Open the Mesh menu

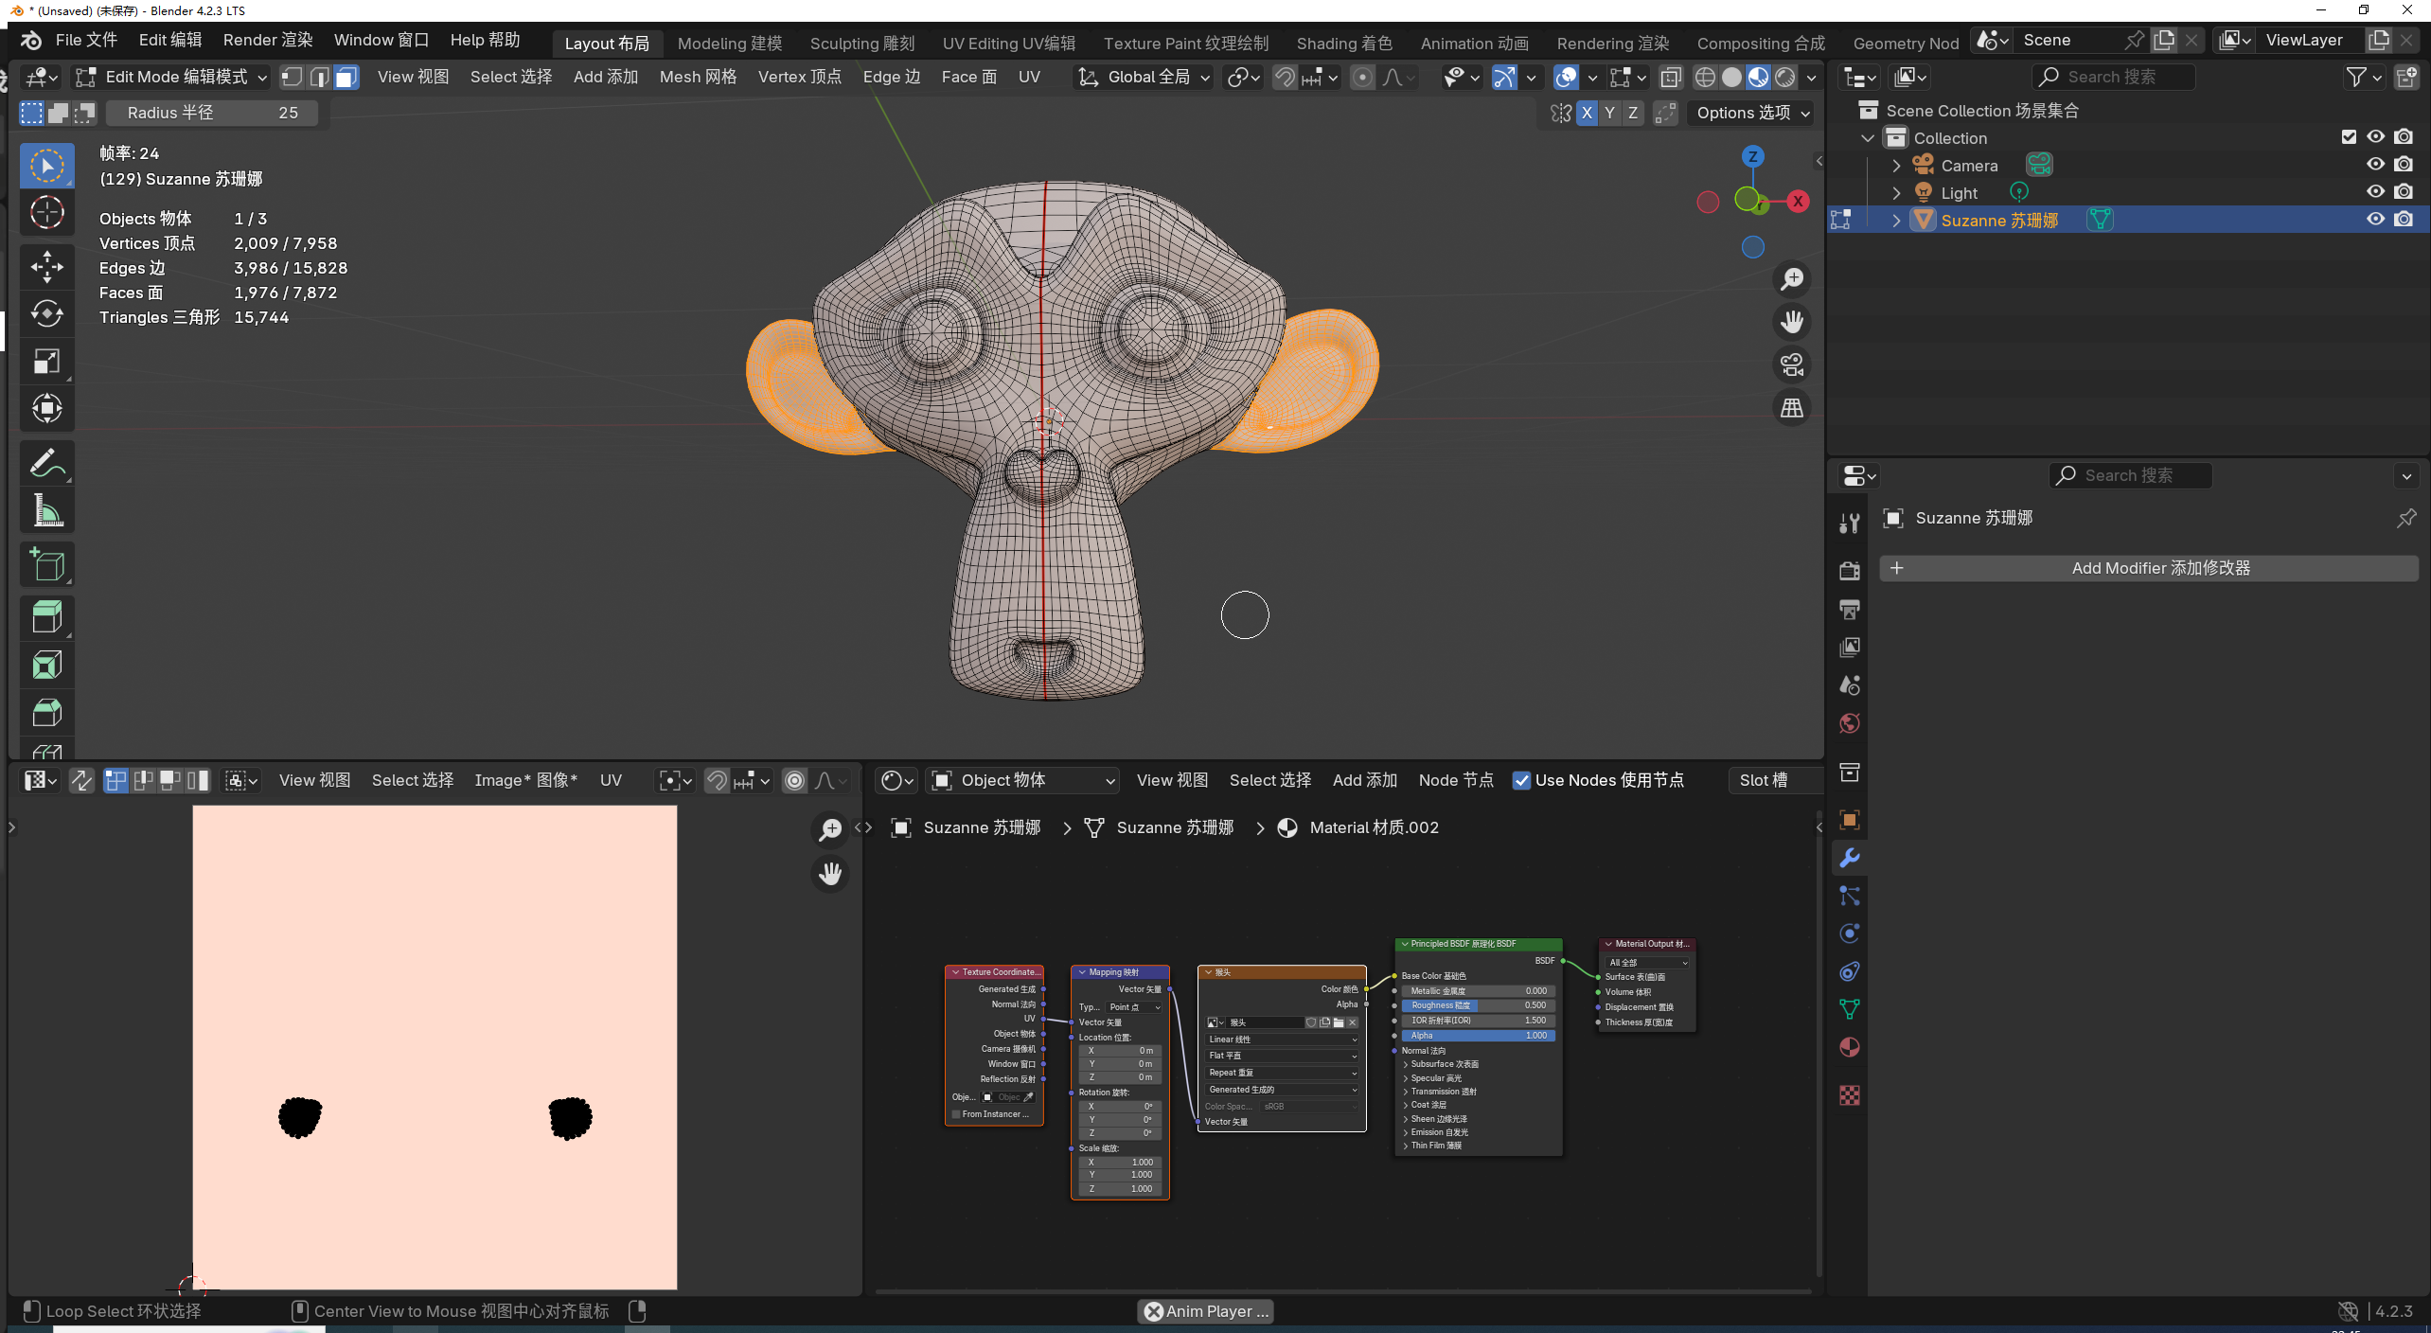699,77
